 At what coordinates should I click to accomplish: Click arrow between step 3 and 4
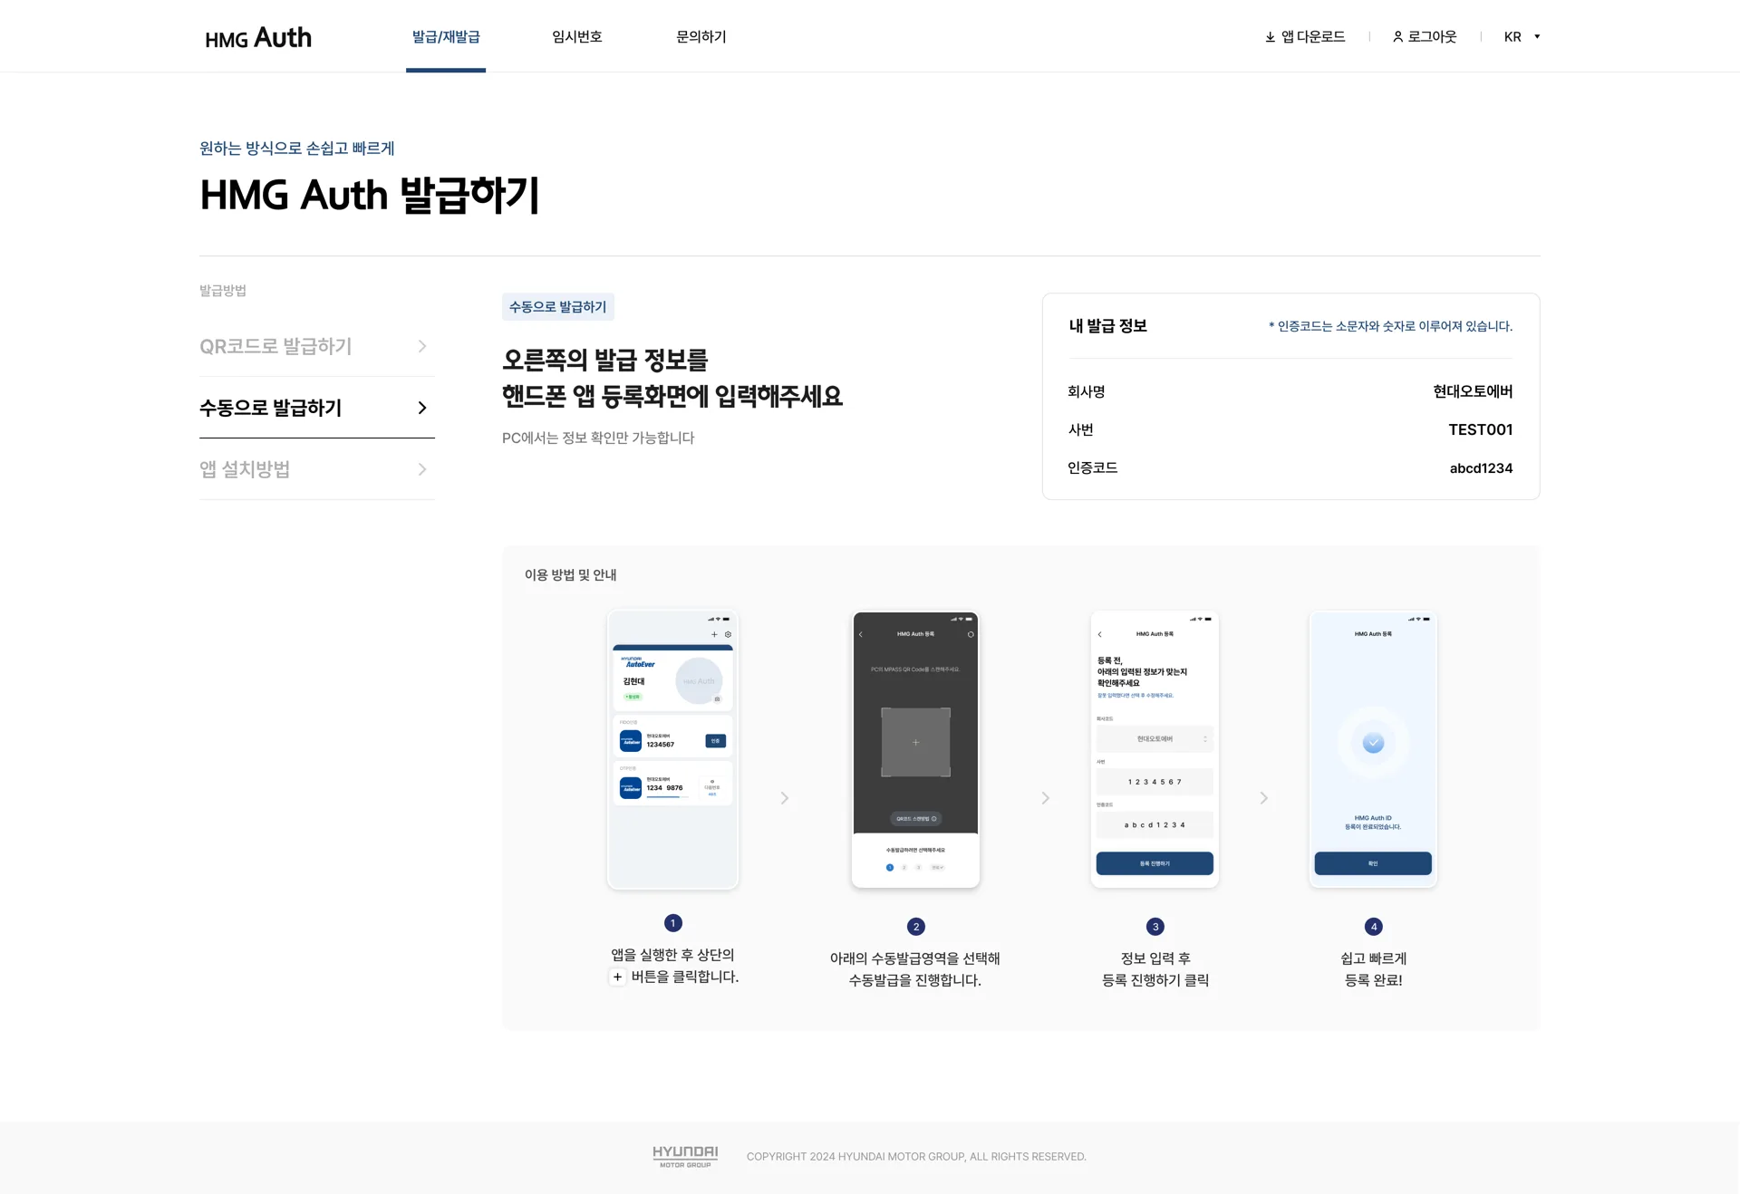point(1264,798)
